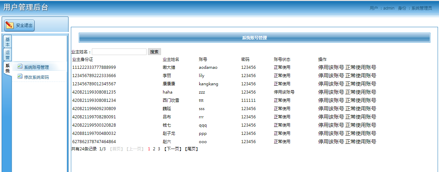
Task: Click owner name 李丽
Action: click(x=167, y=75)
